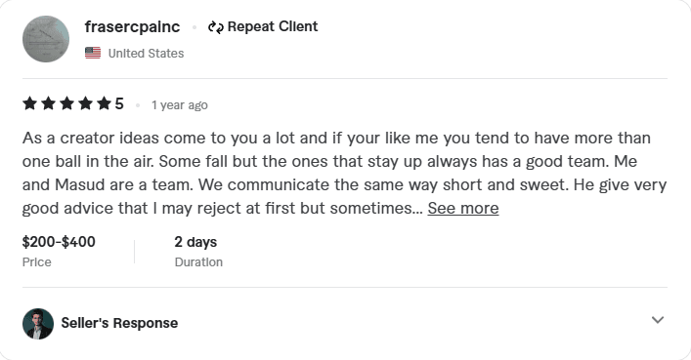The image size is (691, 360).
Task: Click the $200-$400 price value
Action: pyautogui.click(x=59, y=242)
